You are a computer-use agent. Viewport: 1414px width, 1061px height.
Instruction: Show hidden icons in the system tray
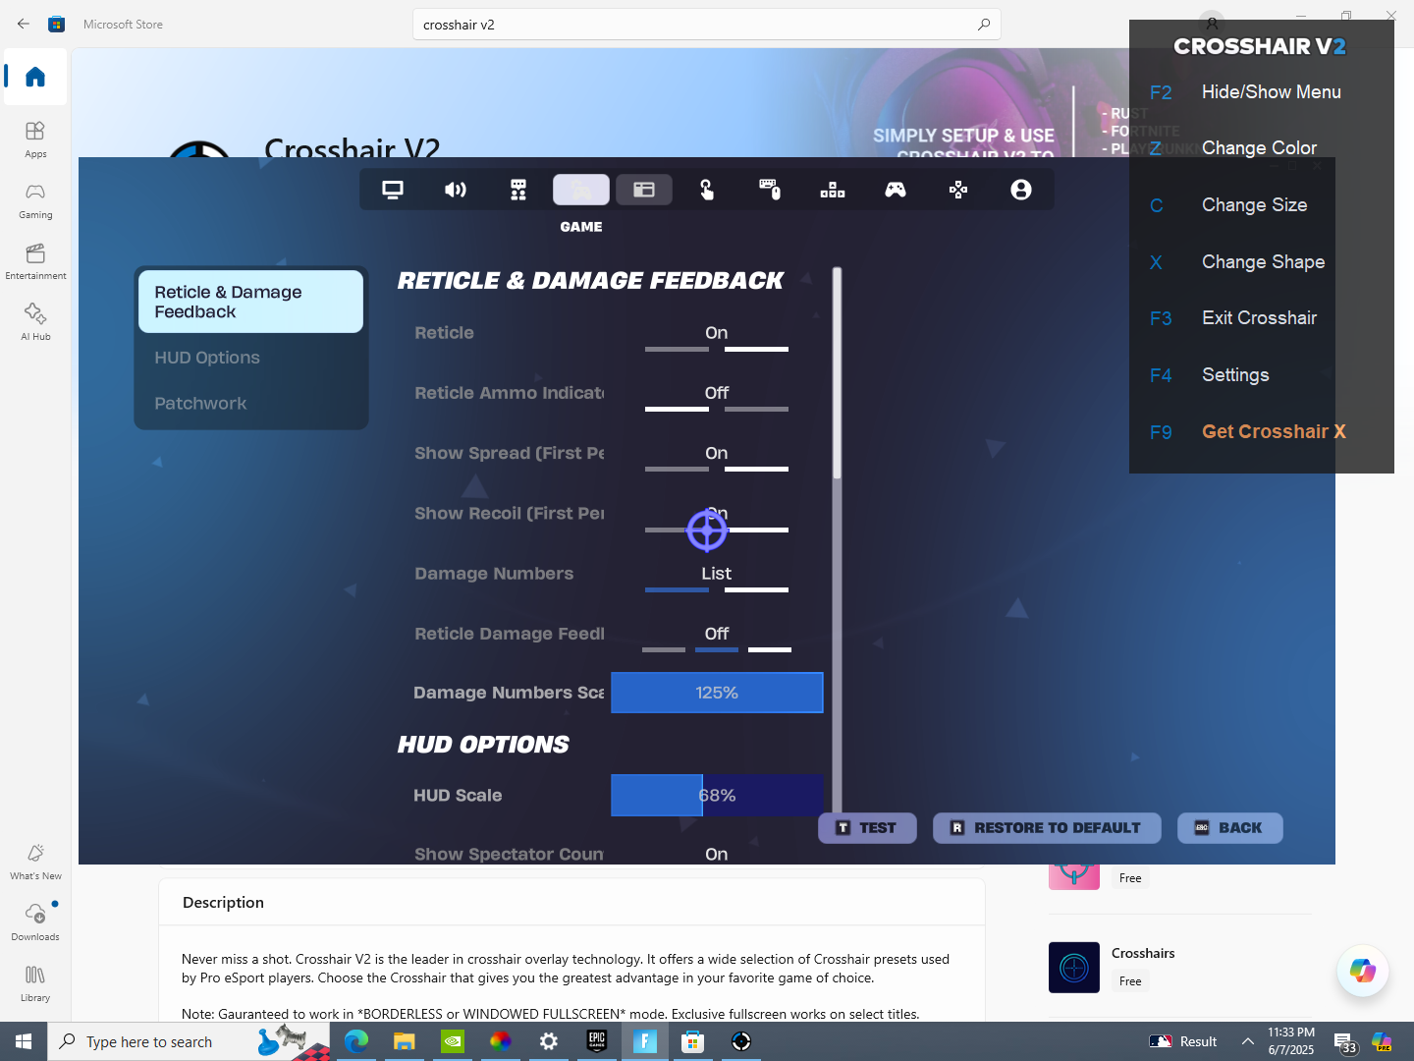click(1248, 1041)
